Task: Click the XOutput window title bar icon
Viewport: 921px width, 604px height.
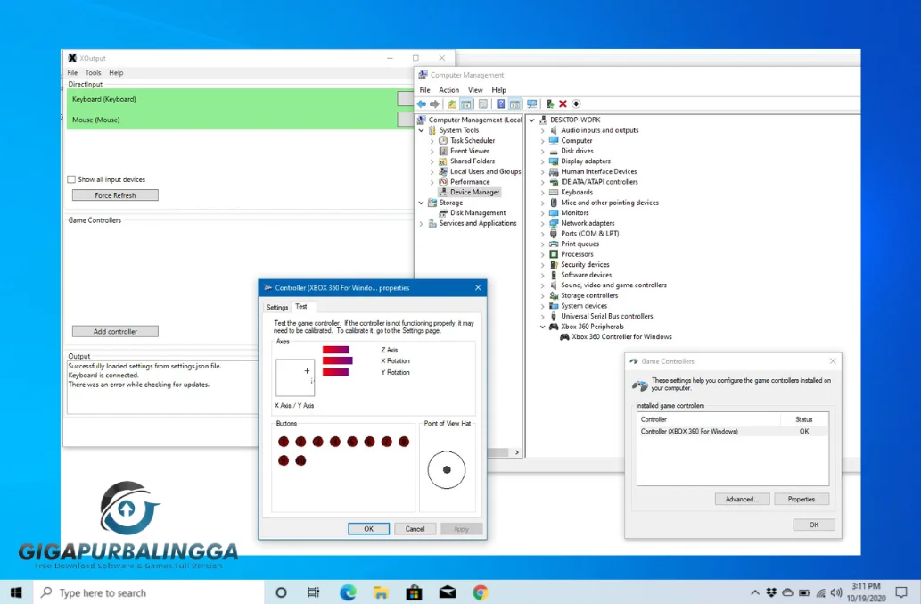Action: pos(71,58)
